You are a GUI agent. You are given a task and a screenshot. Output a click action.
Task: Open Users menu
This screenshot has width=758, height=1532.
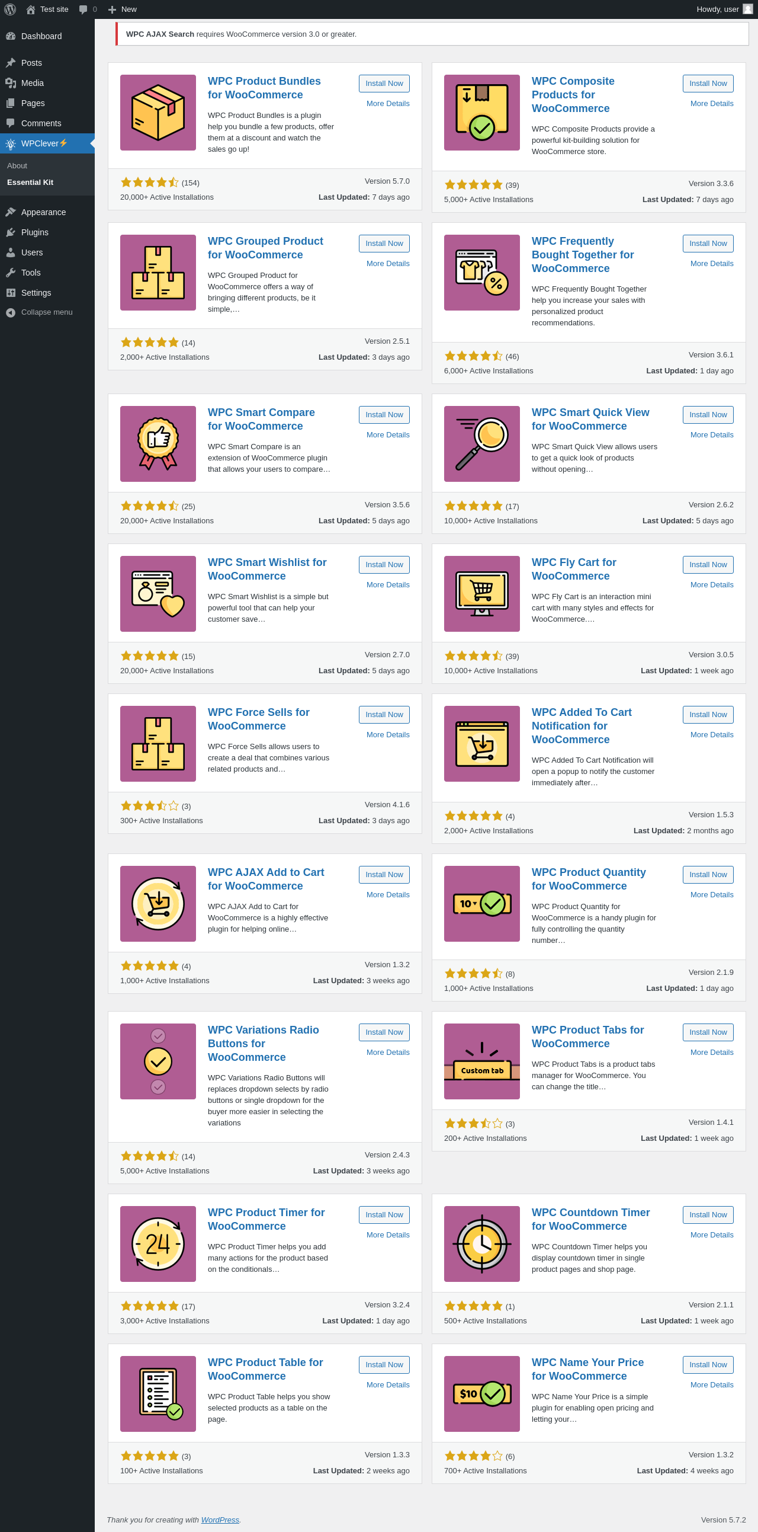click(47, 252)
